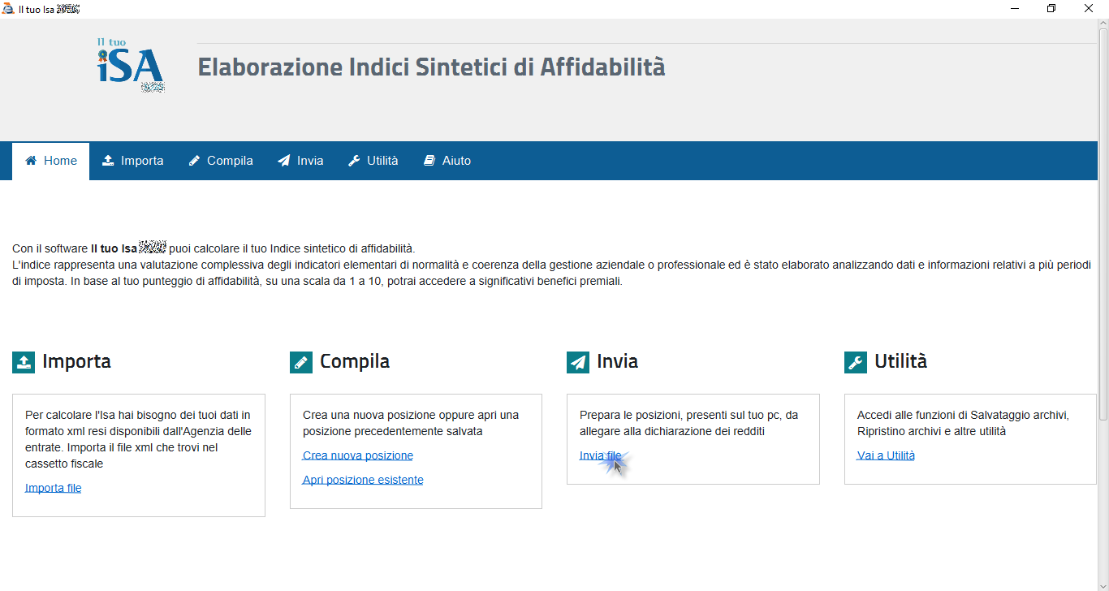This screenshot has height=591, width=1109.
Task: Click the vertical scrollbar down arrow
Action: [x=1103, y=585]
